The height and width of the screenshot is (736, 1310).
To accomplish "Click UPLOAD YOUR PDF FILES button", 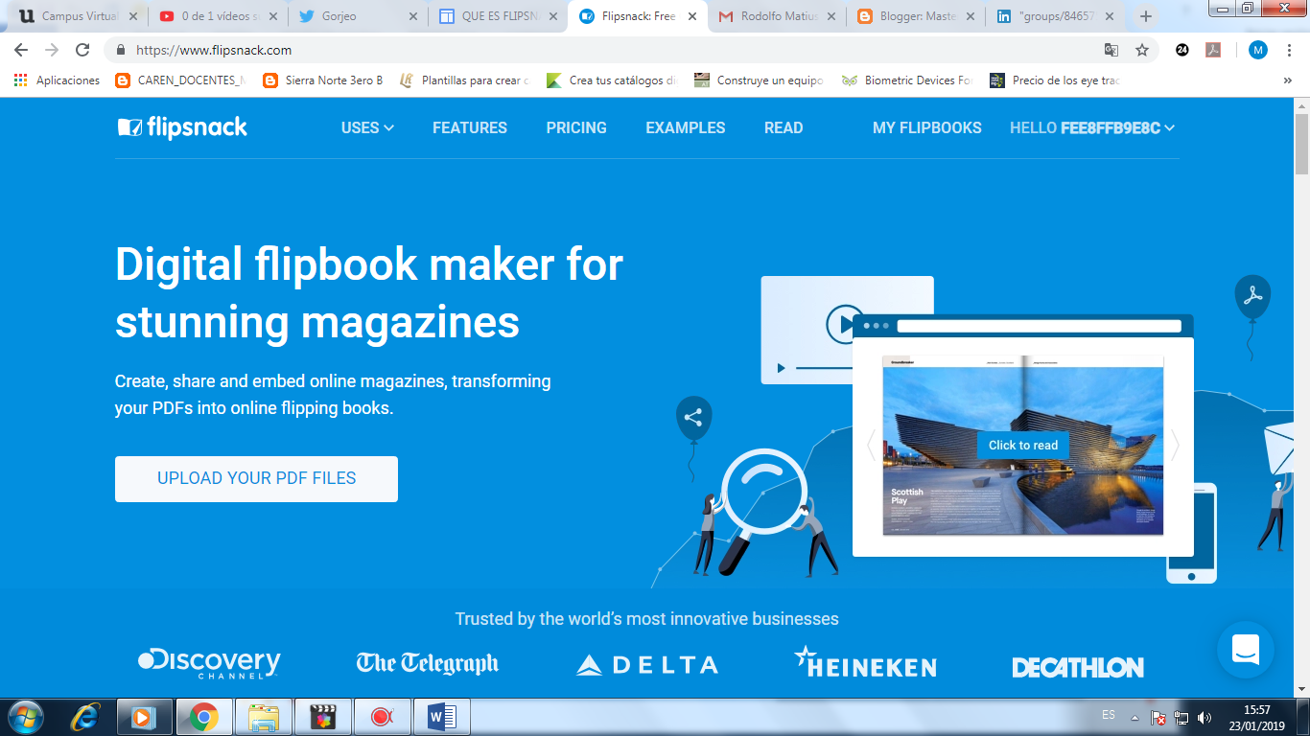I will tap(256, 478).
